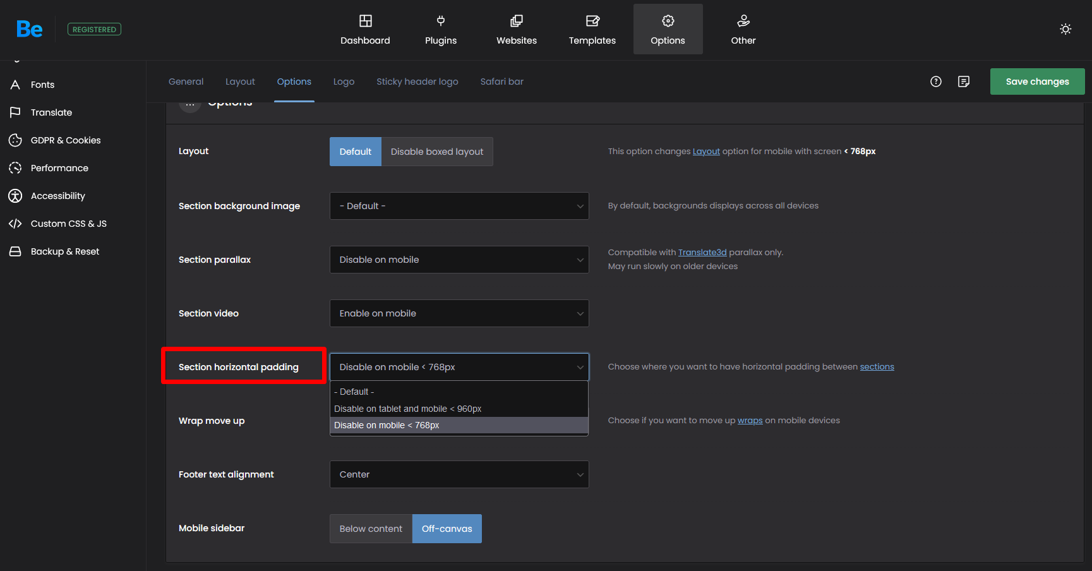The image size is (1092, 571).
Task: Click the Accessibility sidebar label
Action: [x=57, y=196]
